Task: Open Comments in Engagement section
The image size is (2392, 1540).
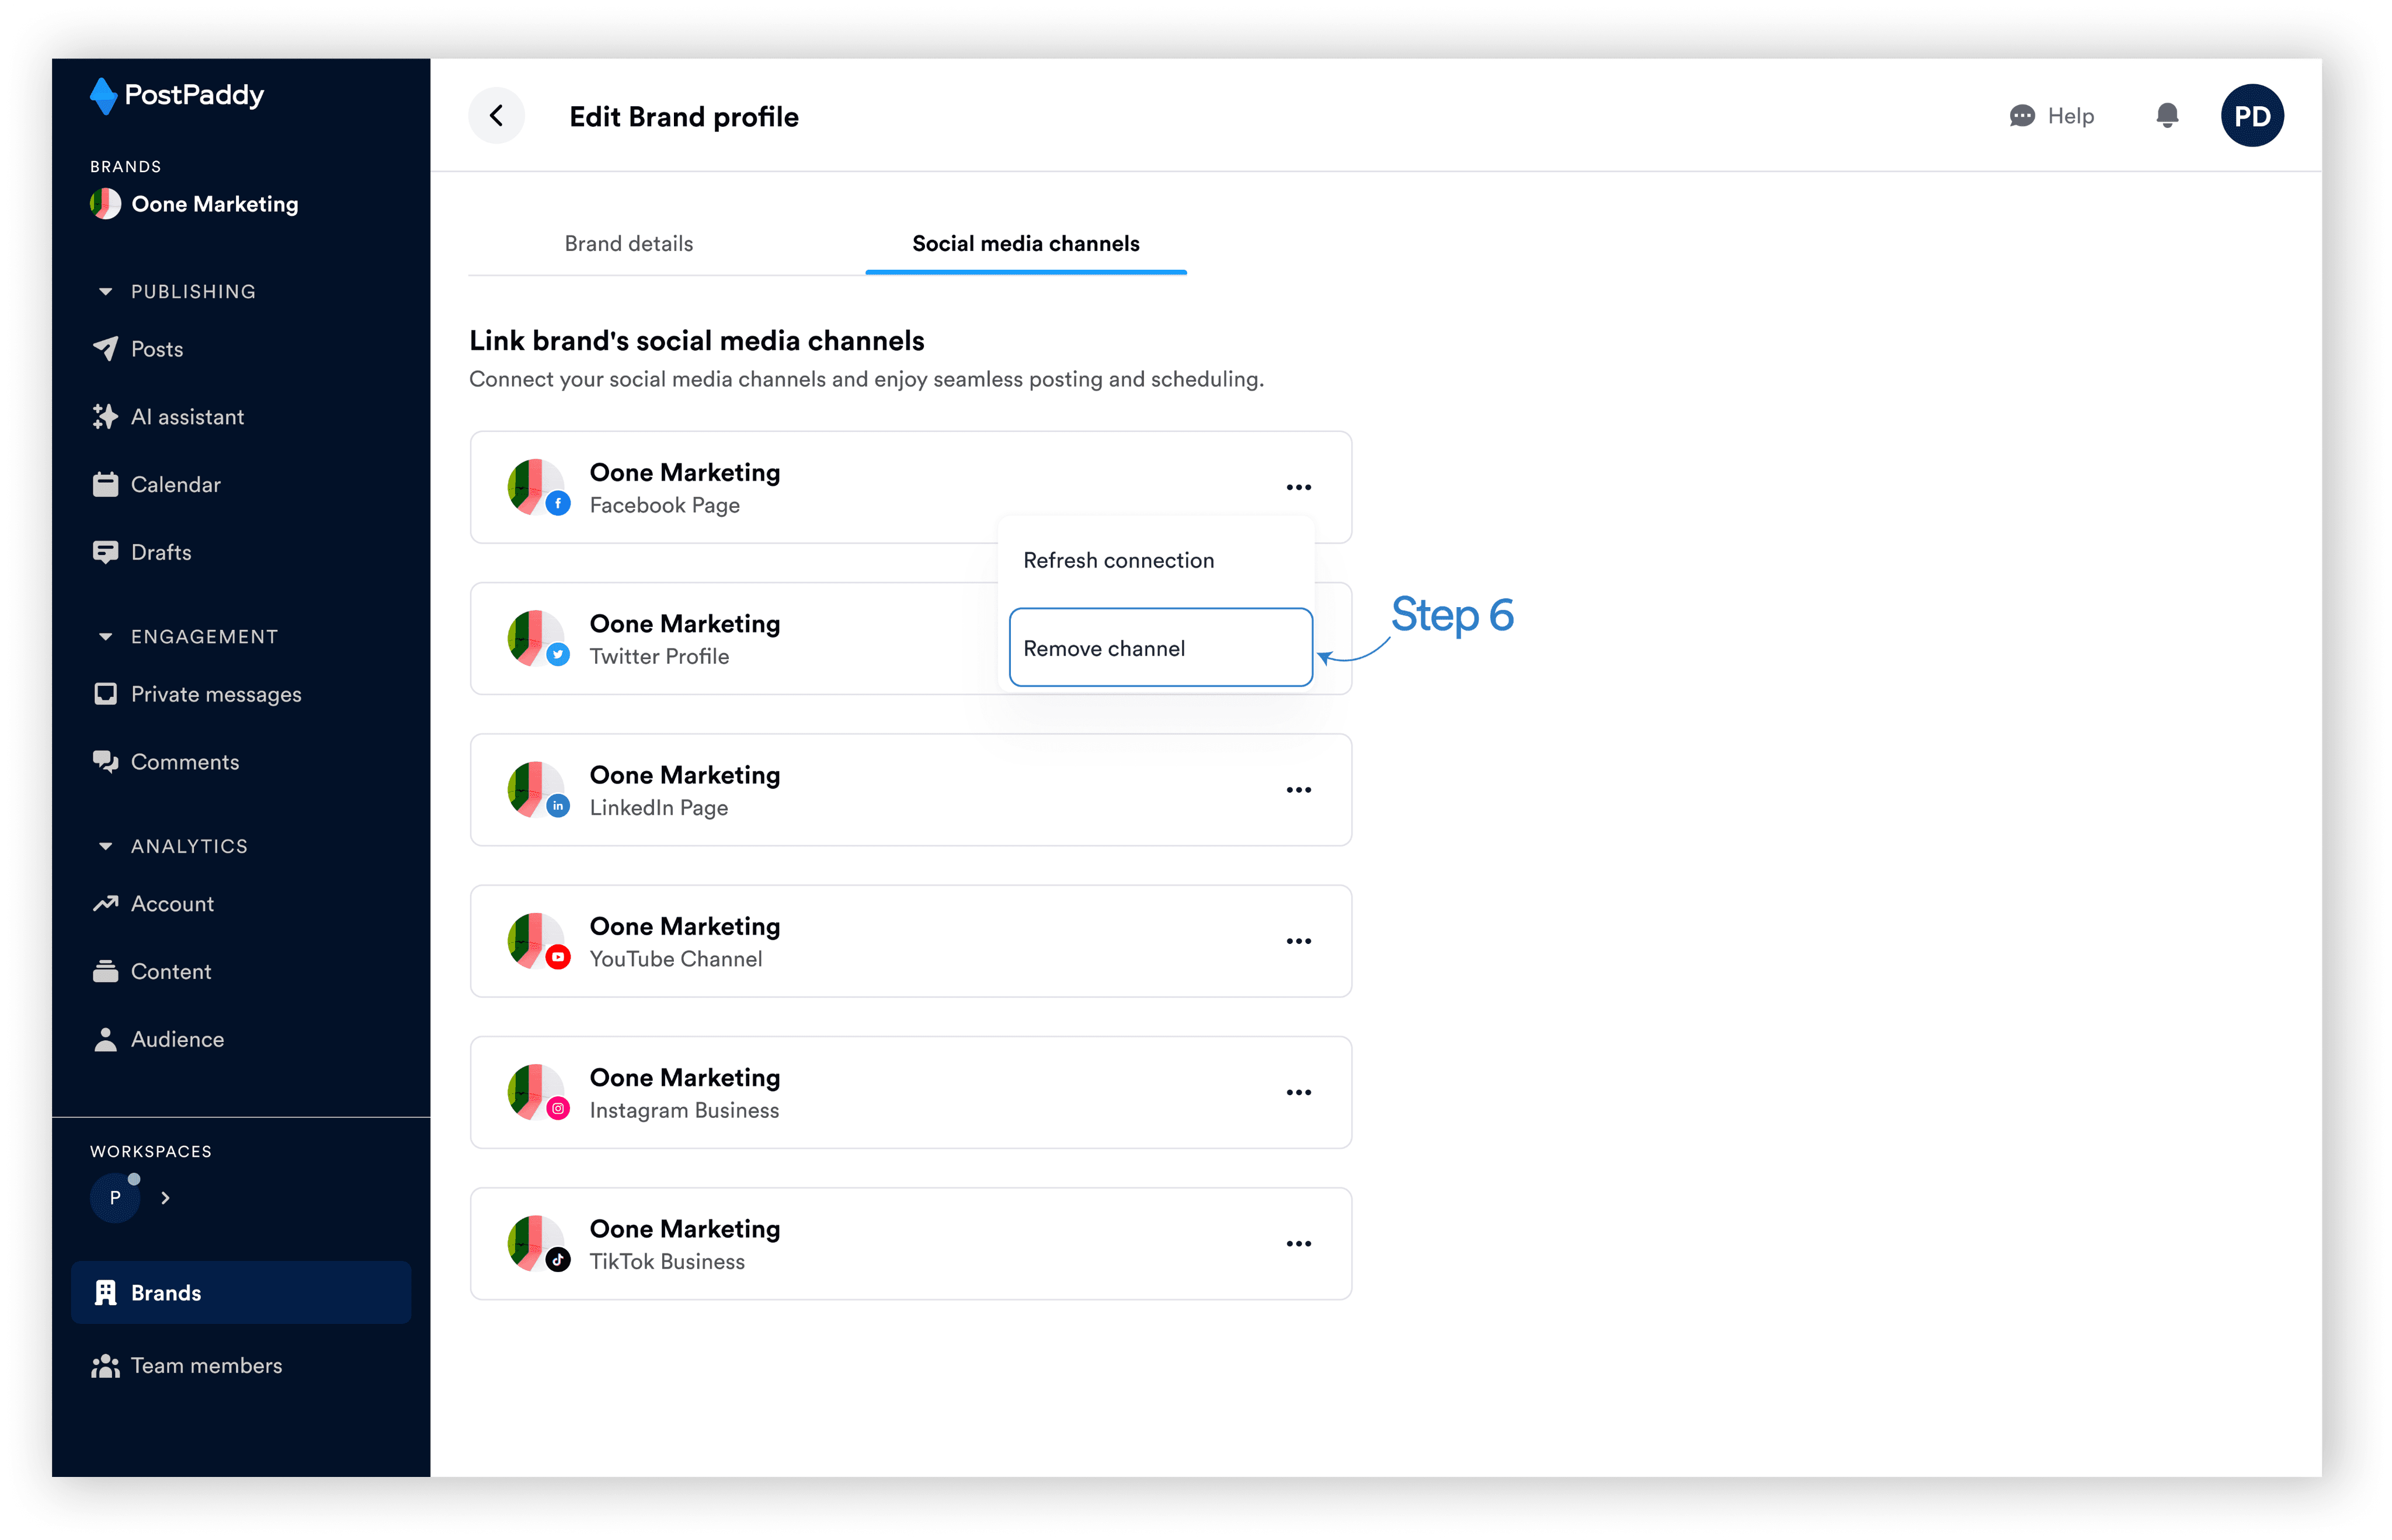Action: coord(184,762)
